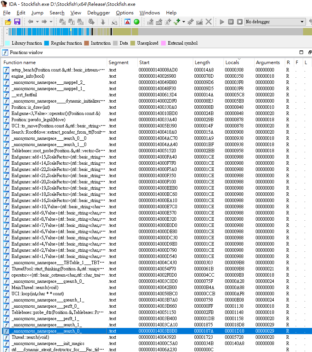Screen dimensions: 312x352
Task: Open the View menu
Action: pyautogui.click(x=76, y=13)
